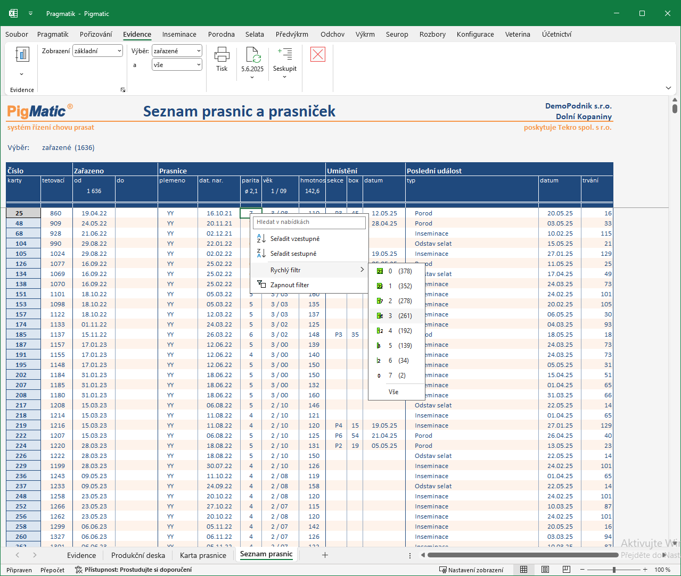Select Normal view button in status bar

[x=524, y=570]
